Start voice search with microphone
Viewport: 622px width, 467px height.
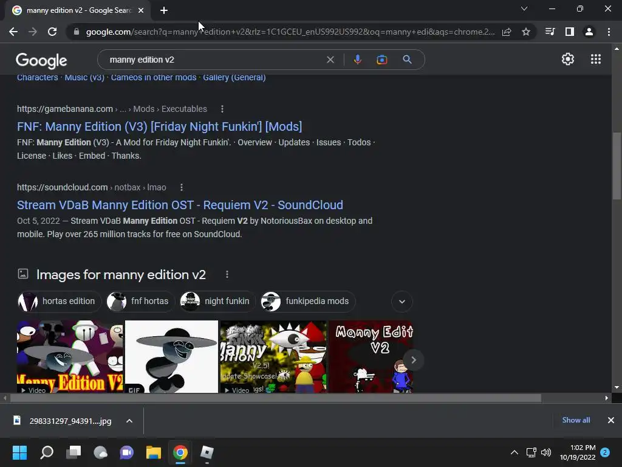357,60
